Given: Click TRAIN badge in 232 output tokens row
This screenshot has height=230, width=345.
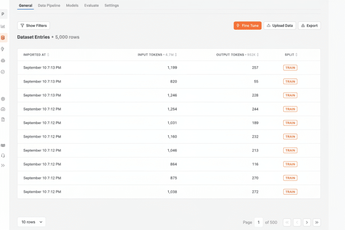Looking at the screenshot, I should pyautogui.click(x=290, y=137).
